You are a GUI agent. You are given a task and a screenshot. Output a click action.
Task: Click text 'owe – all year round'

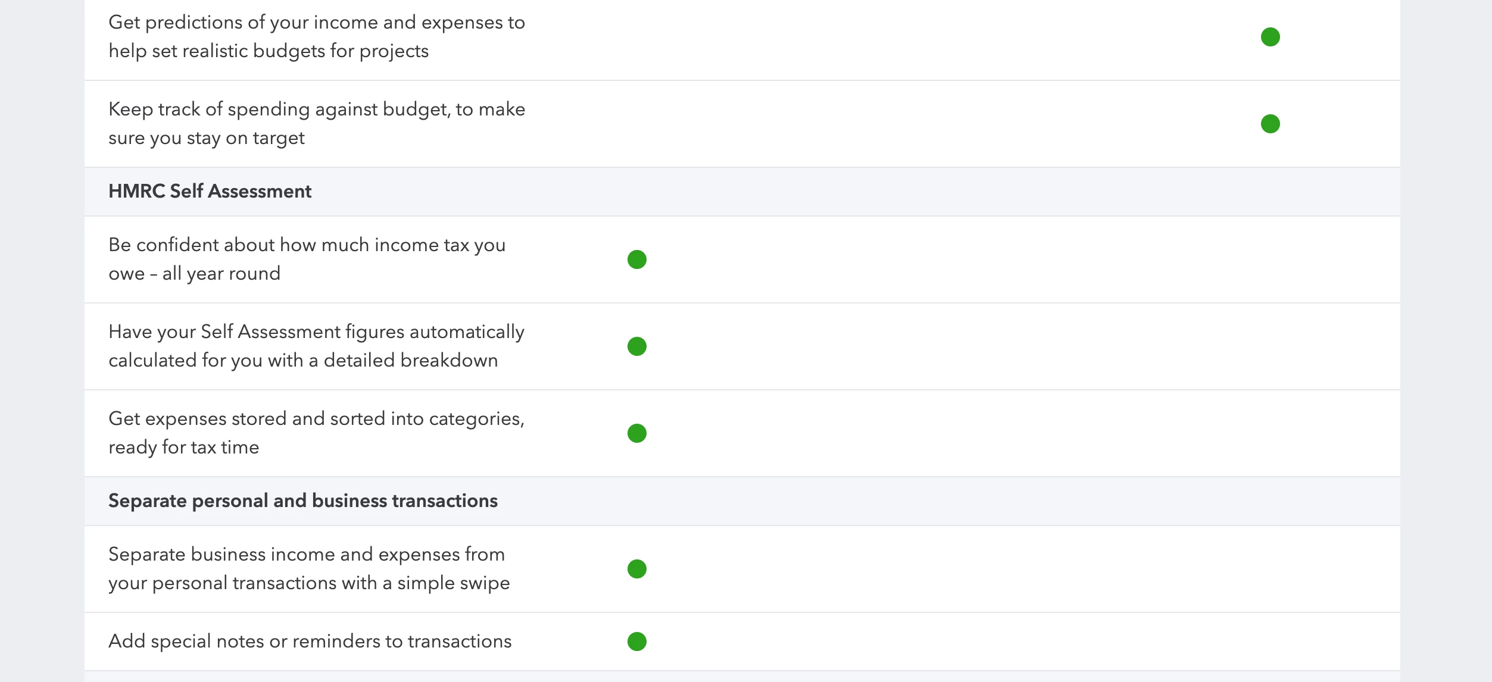click(194, 274)
